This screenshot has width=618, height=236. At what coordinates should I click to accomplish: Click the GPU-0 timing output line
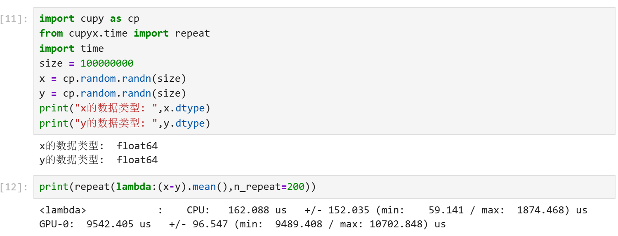tap(243, 224)
